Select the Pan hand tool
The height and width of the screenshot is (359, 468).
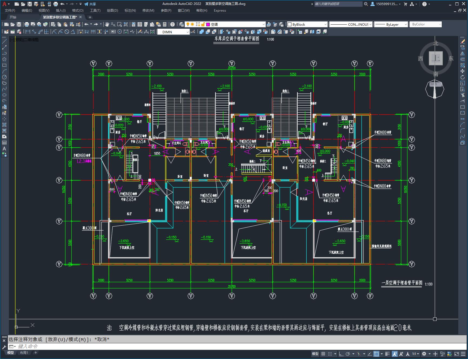[107, 24]
